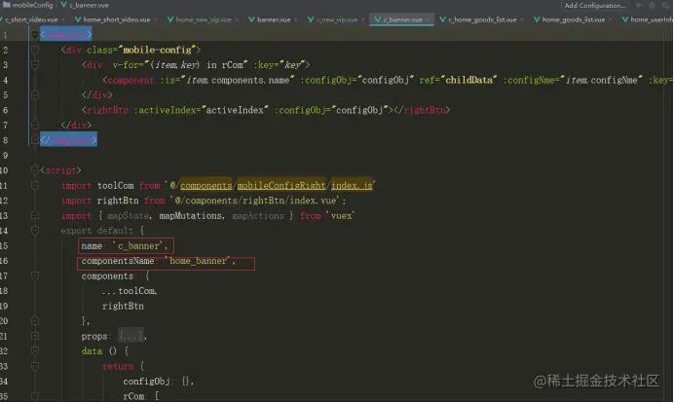Collapse the import block at line 11
The height and width of the screenshot is (403, 674).
coord(35,186)
